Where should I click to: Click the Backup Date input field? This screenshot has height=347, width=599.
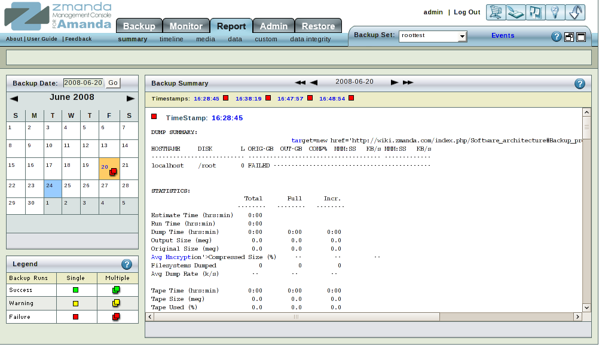(83, 83)
